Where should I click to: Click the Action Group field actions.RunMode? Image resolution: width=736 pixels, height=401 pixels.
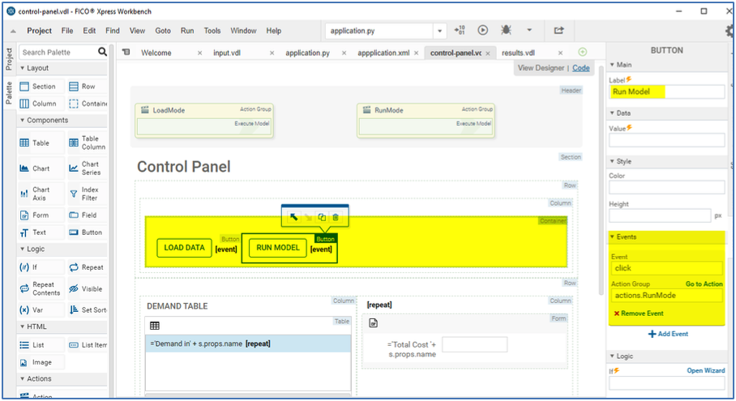[666, 296]
